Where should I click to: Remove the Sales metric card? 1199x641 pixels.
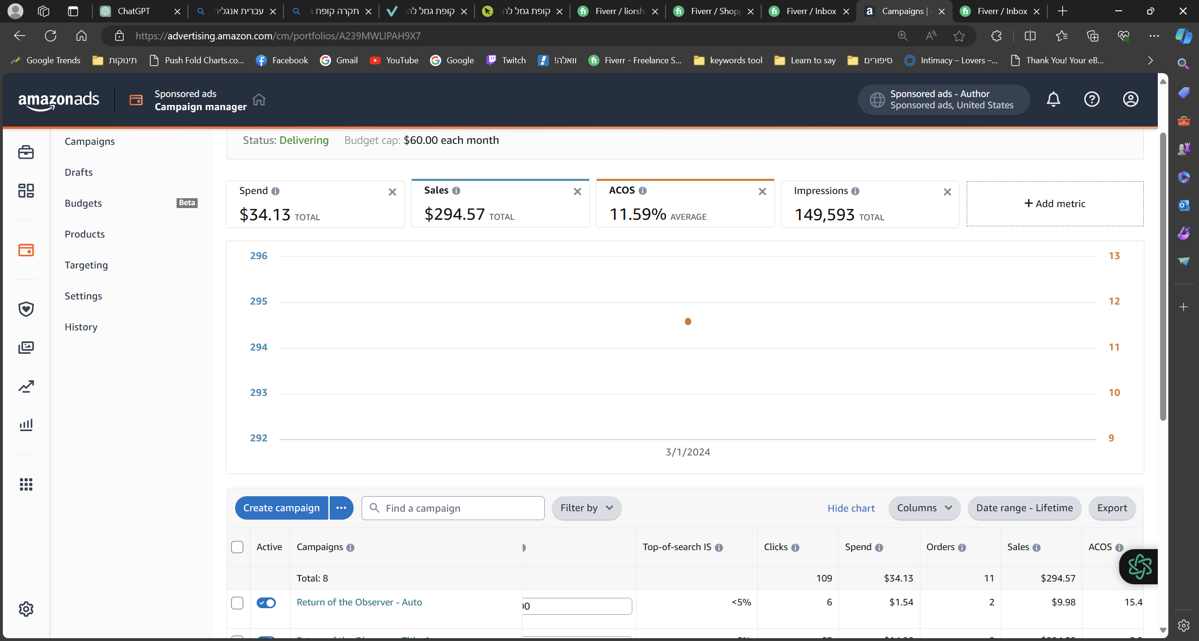[x=577, y=192]
